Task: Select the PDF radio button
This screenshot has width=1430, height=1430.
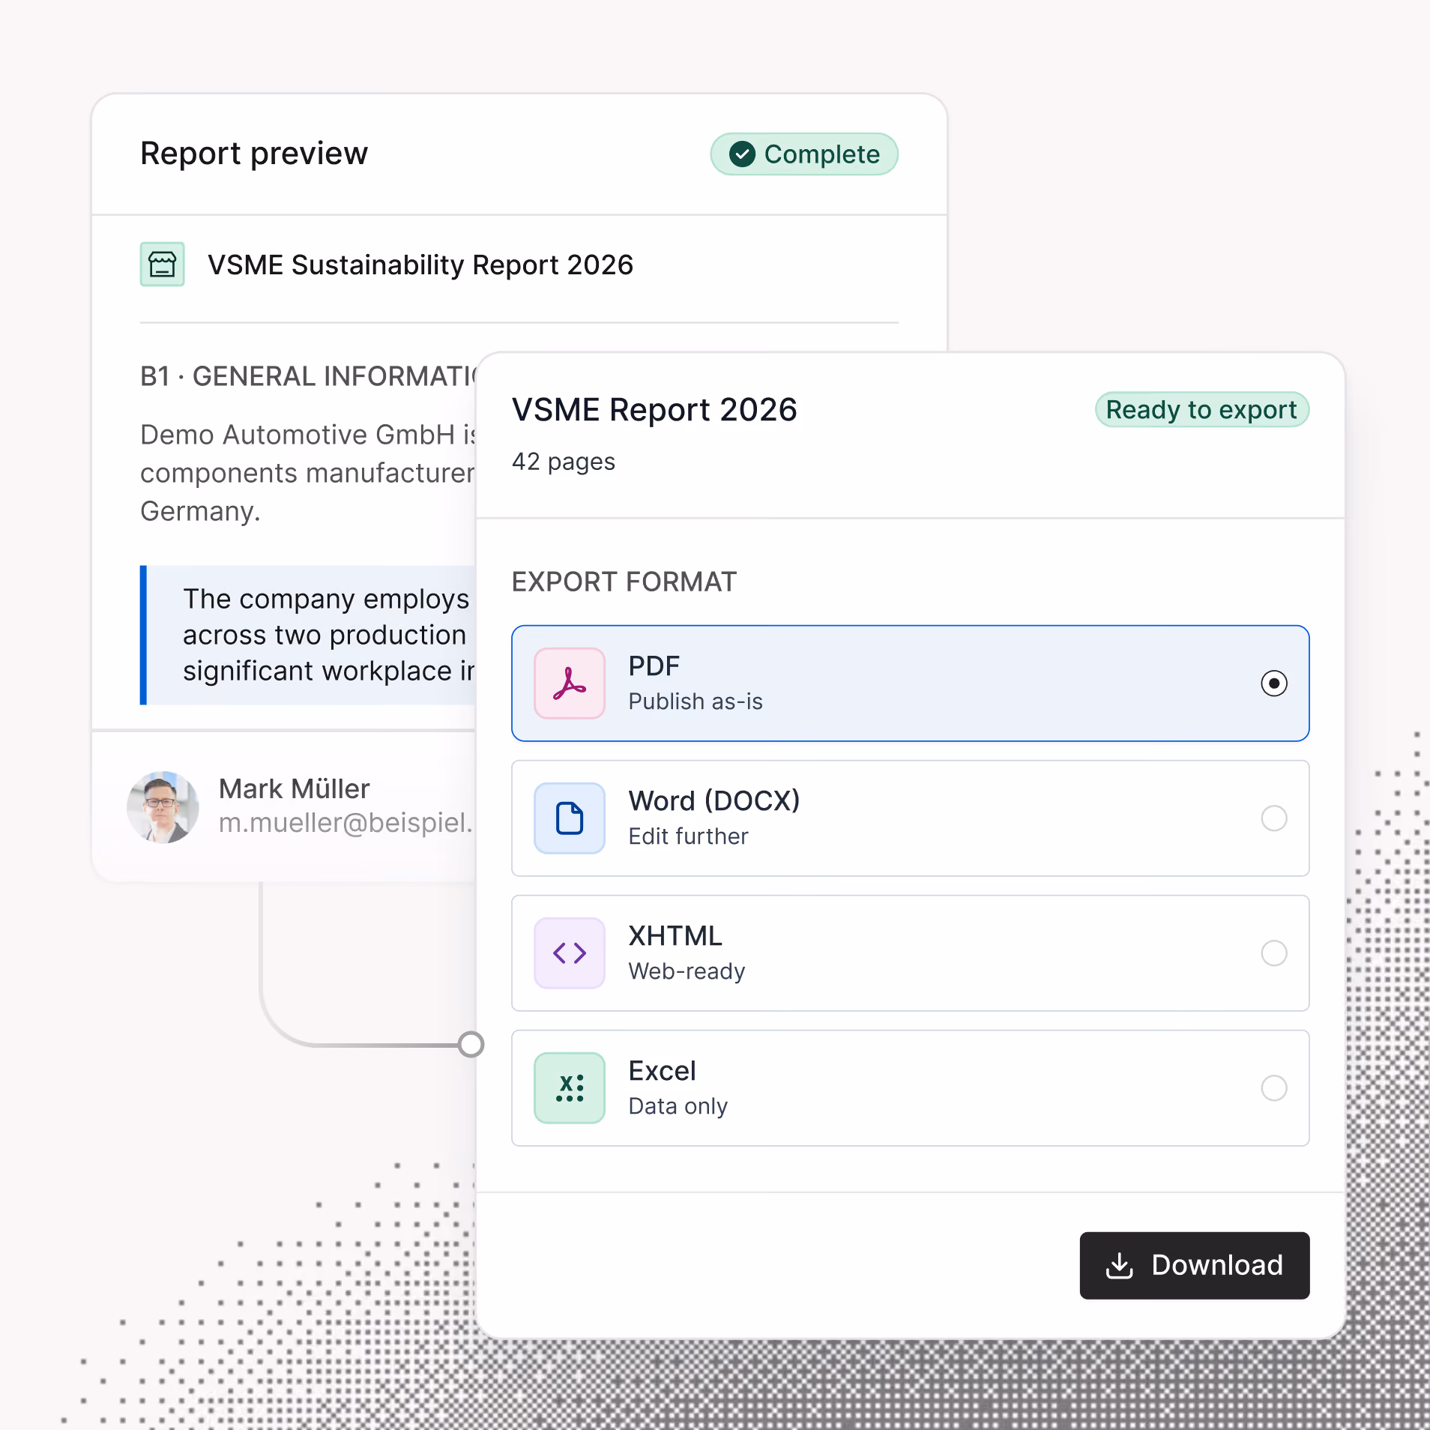Action: click(x=1274, y=684)
